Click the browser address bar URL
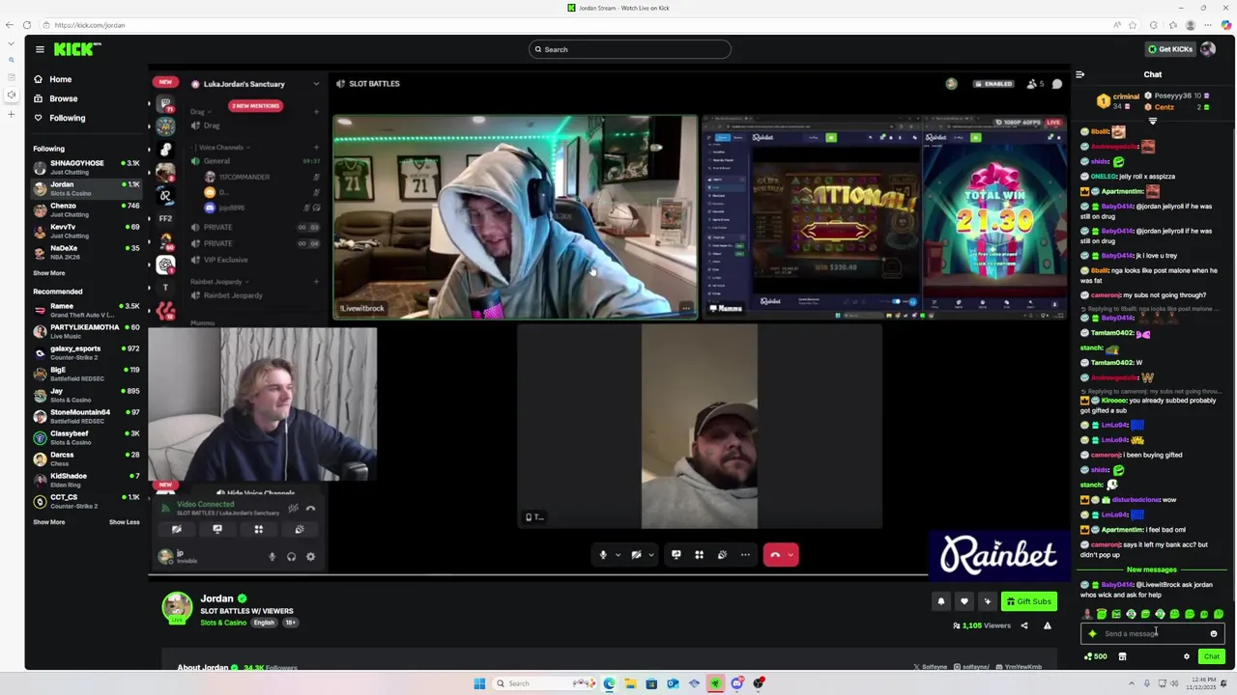Viewport: 1237px width, 695px height. [x=90, y=25]
